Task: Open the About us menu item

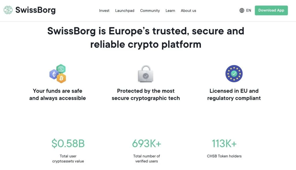Action: [188, 10]
